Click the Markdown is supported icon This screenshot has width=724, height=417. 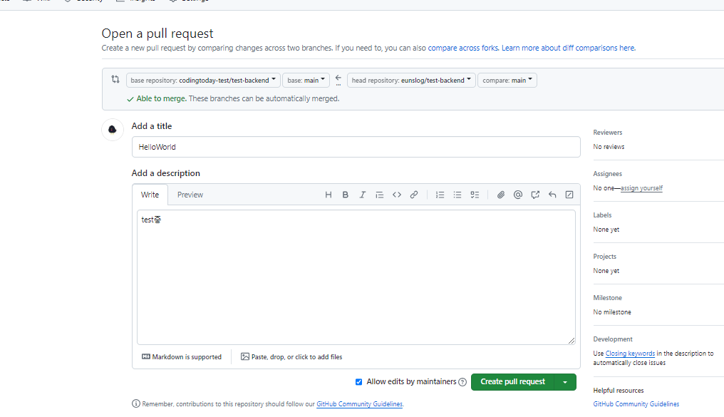[146, 356]
